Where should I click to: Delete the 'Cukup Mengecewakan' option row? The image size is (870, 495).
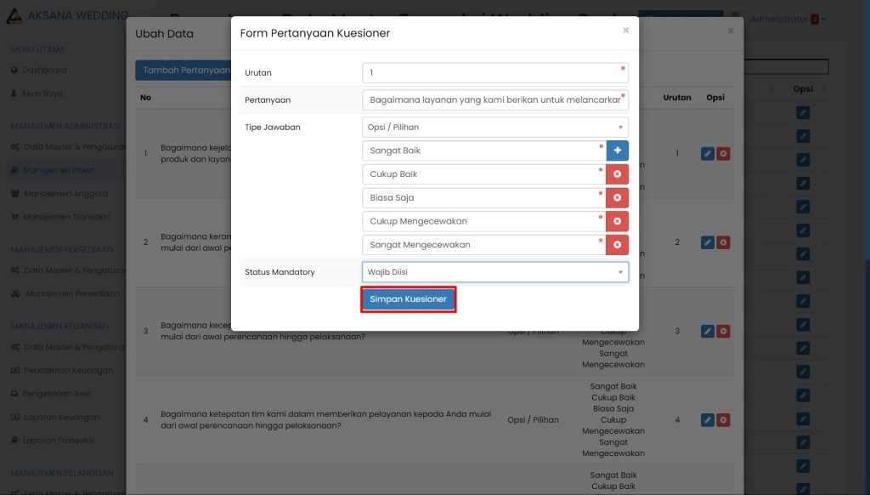[x=617, y=221]
